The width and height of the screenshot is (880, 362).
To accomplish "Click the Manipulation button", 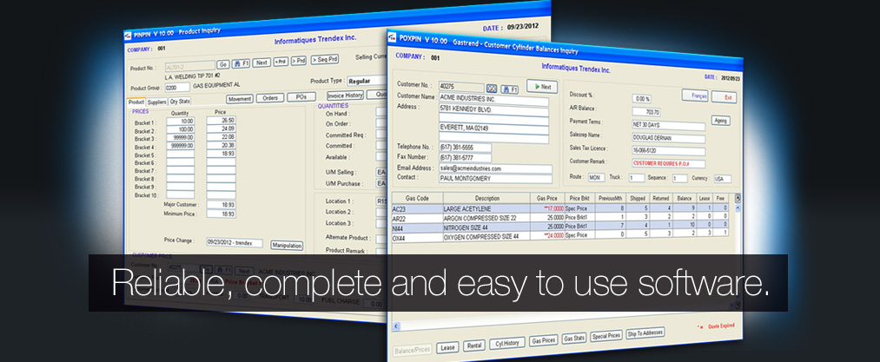I will point(287,246).
